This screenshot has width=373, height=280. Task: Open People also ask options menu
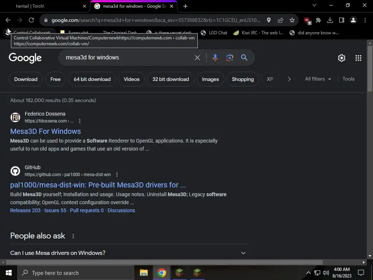(73, 236)
